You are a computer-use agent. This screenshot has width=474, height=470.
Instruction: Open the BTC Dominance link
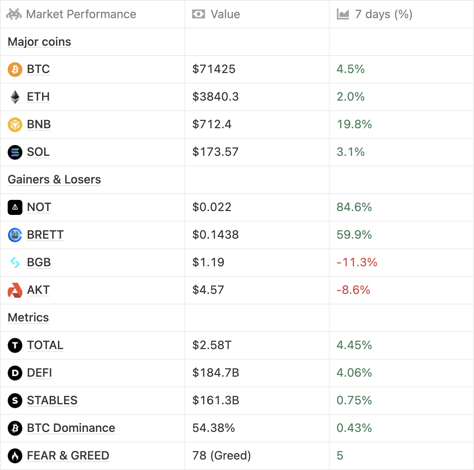tap(71, 428)
